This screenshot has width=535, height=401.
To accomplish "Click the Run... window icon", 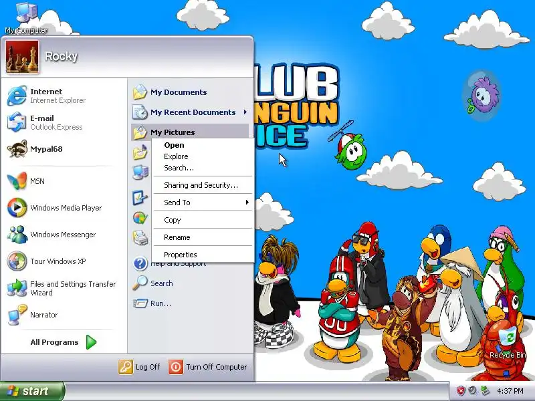I will [x=140, y=303].
